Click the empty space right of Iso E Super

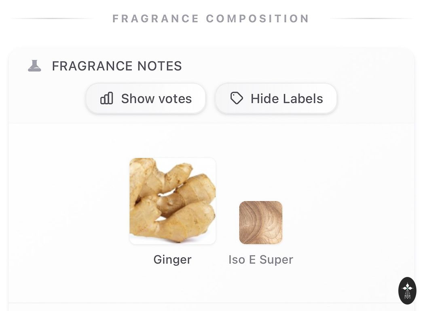(348, 223)
